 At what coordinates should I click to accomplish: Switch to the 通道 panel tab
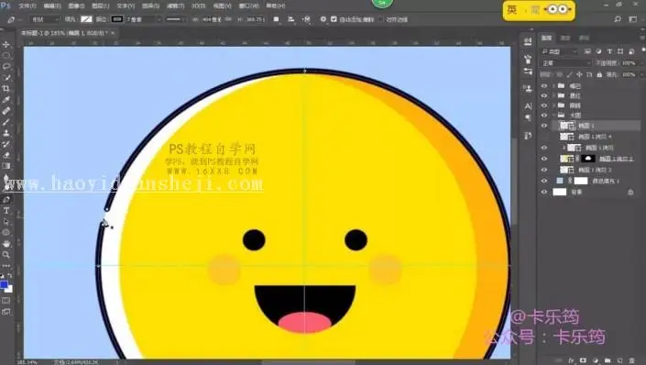pos(565,38)
